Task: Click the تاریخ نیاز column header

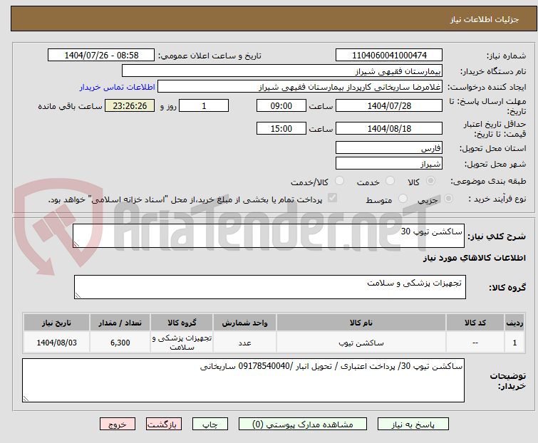Action: click(x=56, y=323)
